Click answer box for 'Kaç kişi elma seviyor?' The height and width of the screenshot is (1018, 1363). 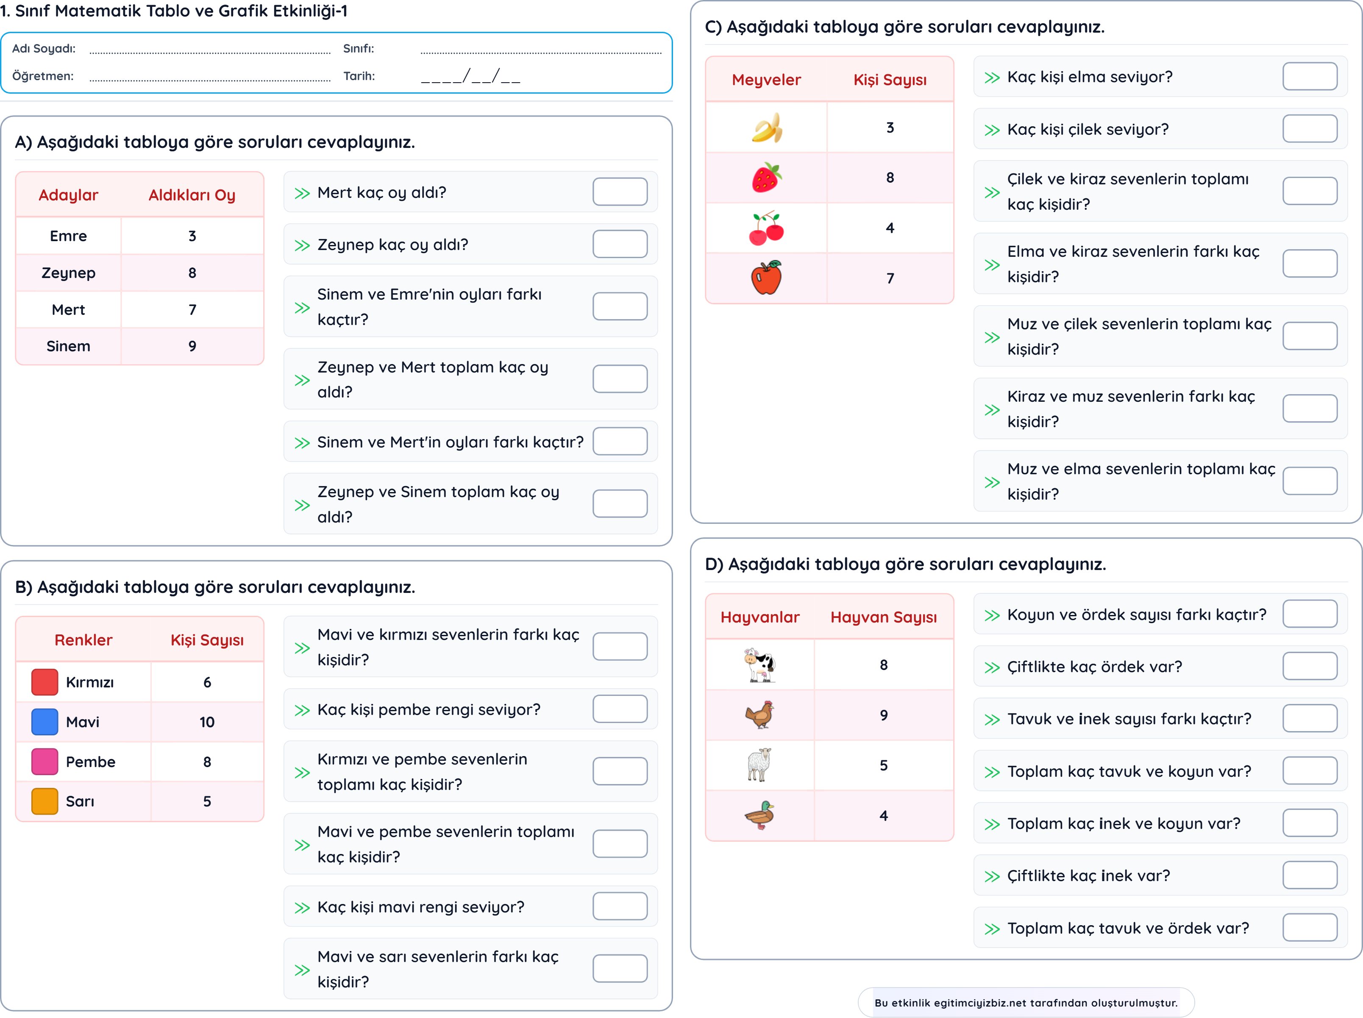pos(1310,76)
